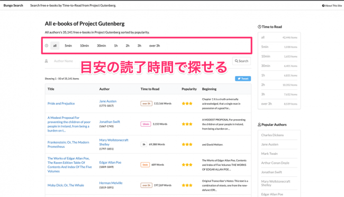344x197 pixels.
Task: Open Charles Dickens in Popular Authors
Action: (272, 135)
